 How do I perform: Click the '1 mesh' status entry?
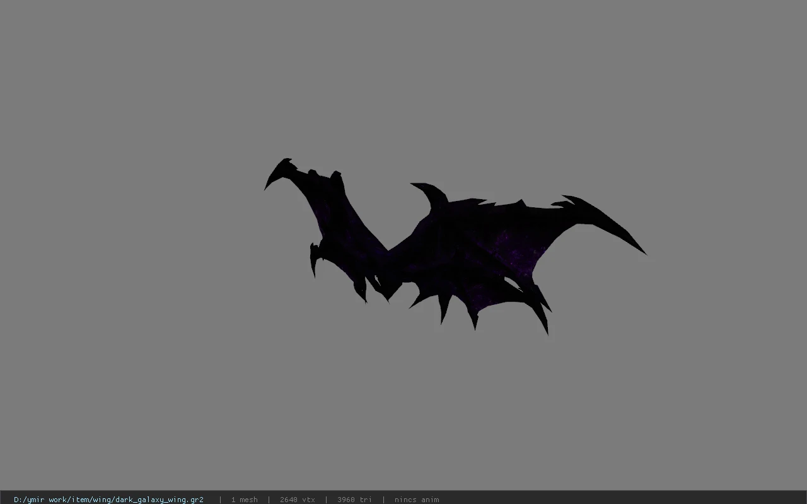pyautogui.click(x=244, y=500)
